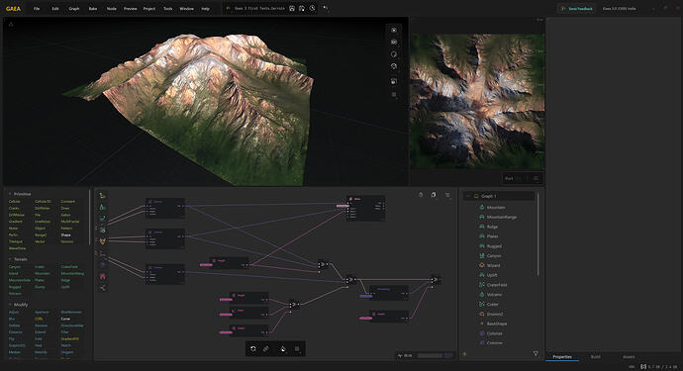Open the history clock icon in top toolbar

coord(313,8)
